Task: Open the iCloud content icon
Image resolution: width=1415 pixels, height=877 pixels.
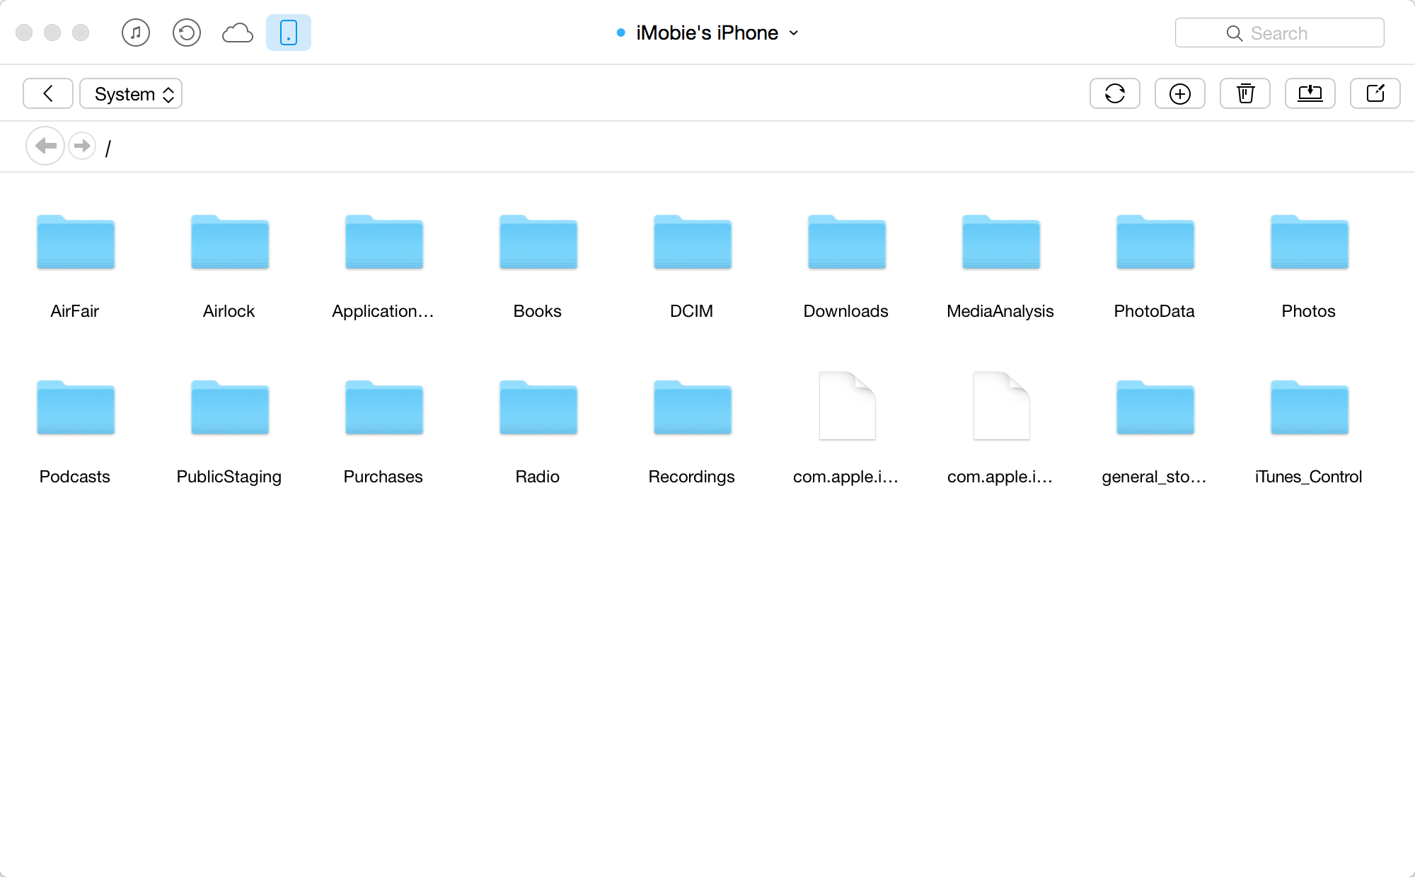Action: click(x=238, y=33)
